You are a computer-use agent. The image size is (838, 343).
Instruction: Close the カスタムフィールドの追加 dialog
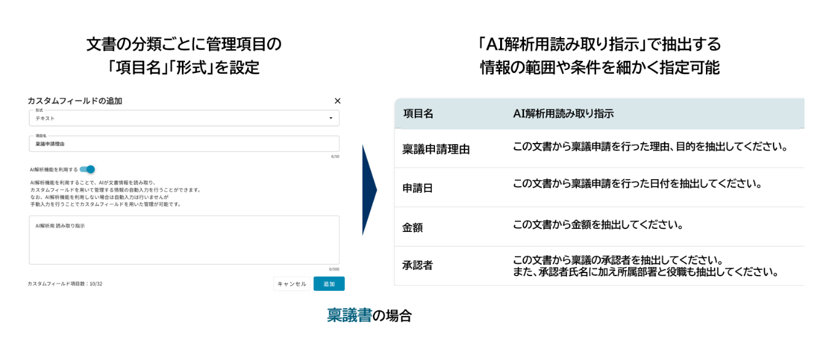337,101
